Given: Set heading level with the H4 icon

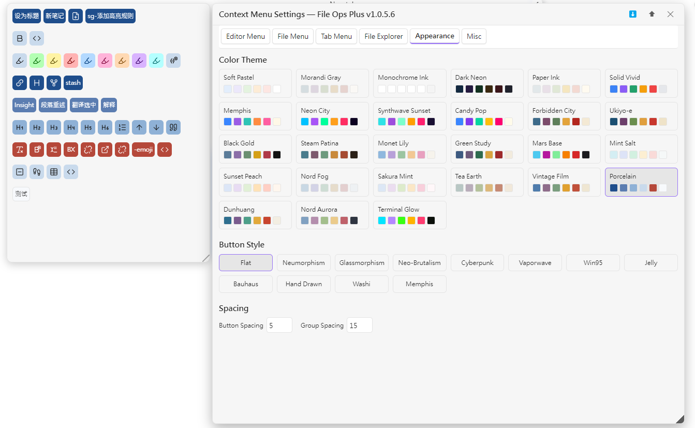Looking at the screenshot, I should tap(71, 127).
